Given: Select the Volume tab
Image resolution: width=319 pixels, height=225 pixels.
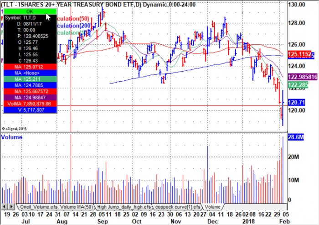Looking at the screenshot, I should tap(213, 207).
